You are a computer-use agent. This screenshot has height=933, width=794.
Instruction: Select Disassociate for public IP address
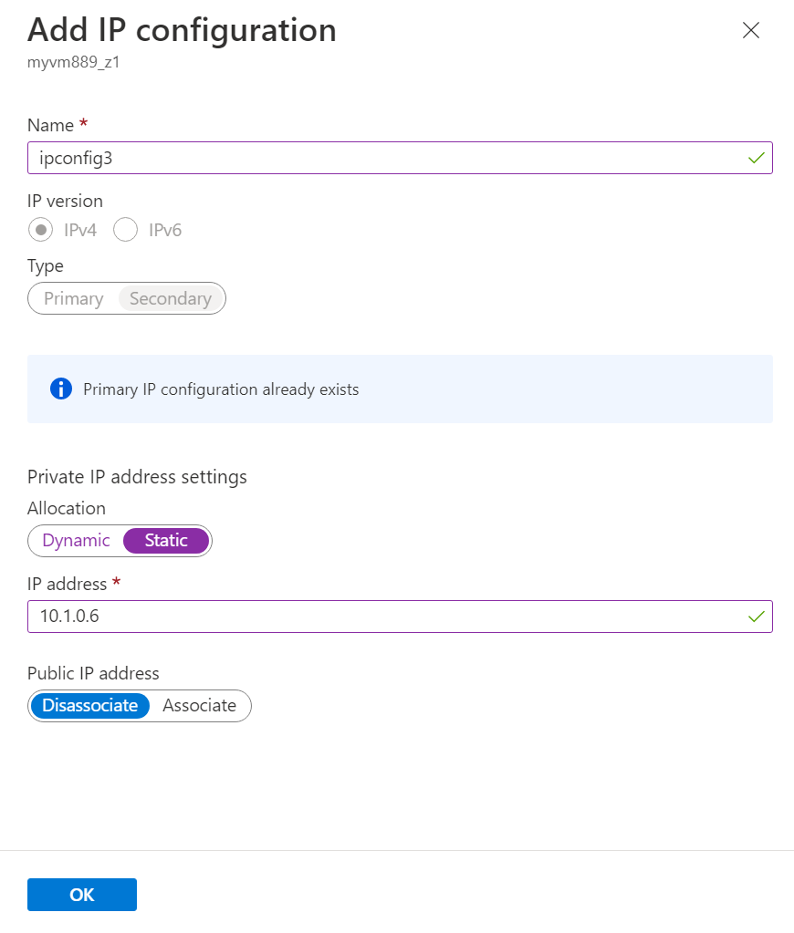[x=89, y=706]
